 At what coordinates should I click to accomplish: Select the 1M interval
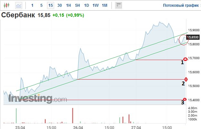point(104,5)
